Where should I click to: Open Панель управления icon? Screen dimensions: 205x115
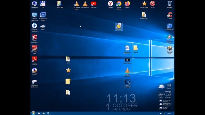34,17
